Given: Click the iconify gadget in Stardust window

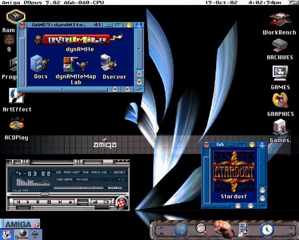Looking at the screenshot, I should [232, 145].
